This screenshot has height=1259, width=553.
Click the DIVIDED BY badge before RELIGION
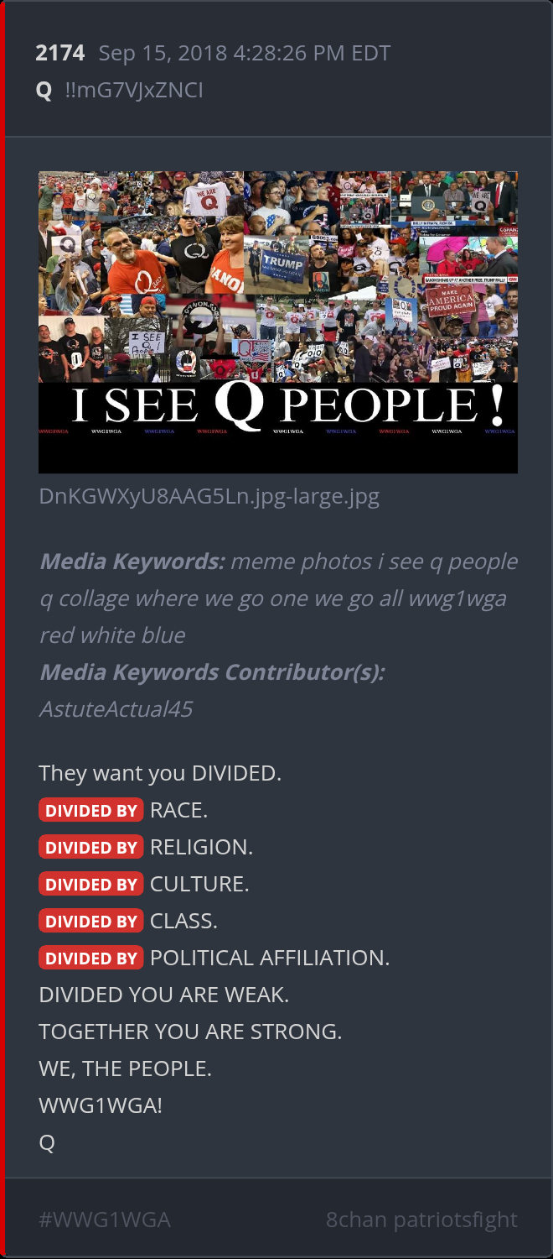point(91,848)
